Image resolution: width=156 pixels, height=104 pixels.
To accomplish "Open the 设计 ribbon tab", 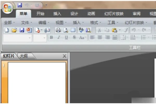I will coord(74,14).
